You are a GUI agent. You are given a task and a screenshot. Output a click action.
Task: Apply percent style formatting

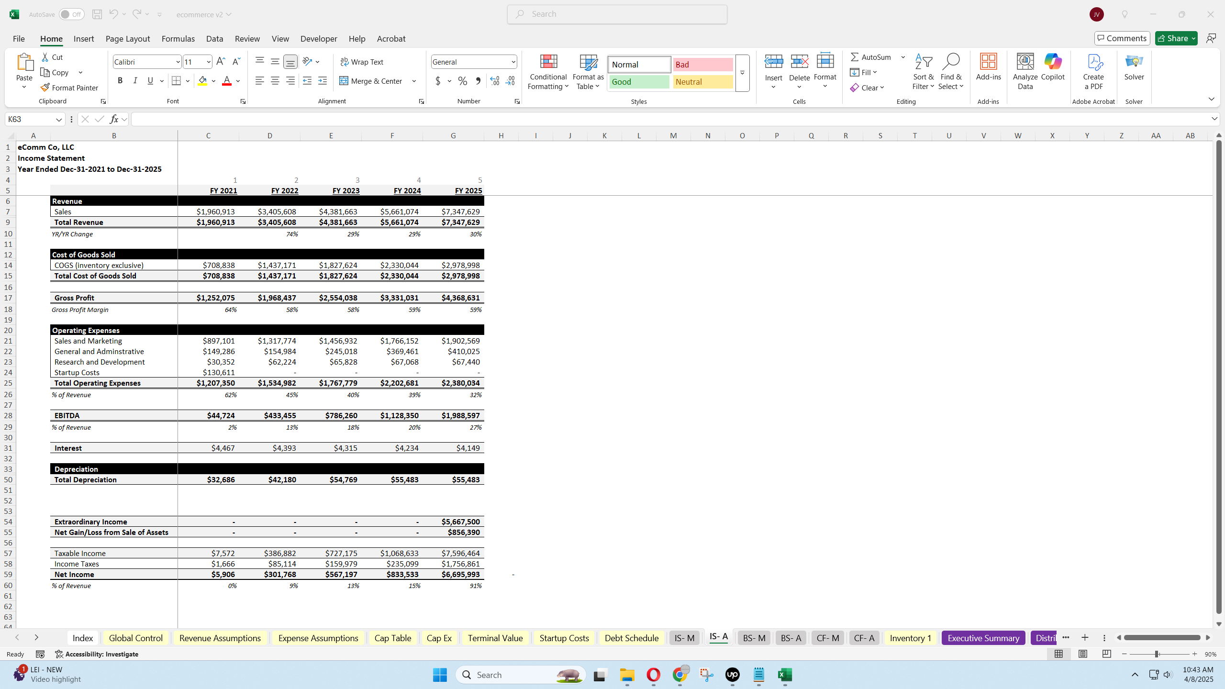[x=462, y=81]
